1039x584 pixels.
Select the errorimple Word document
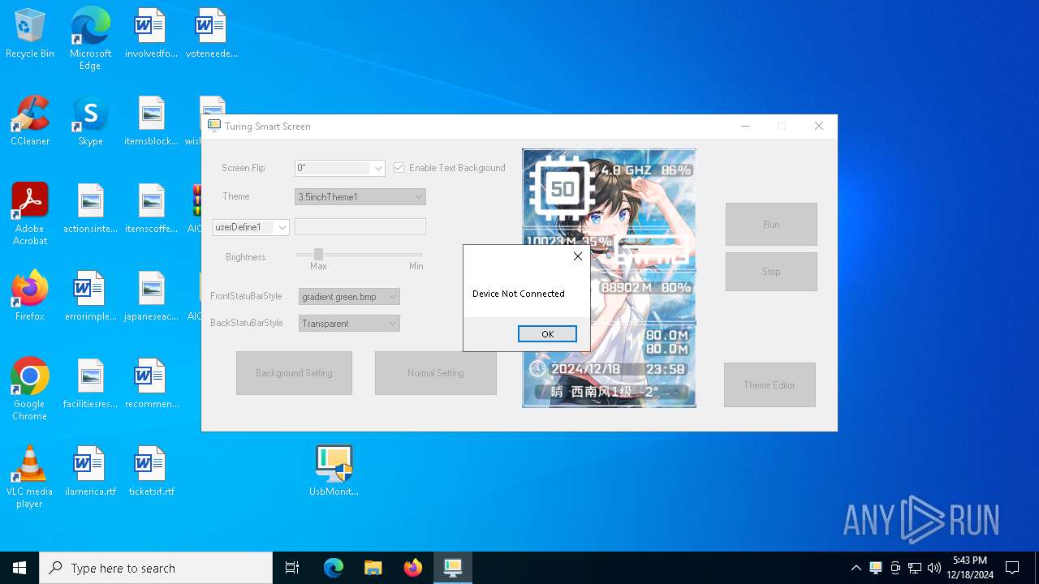click(90, 296)
